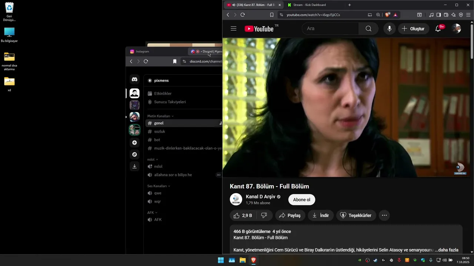
Task: Click the install app icon in address bar
Action: (370, 15)
